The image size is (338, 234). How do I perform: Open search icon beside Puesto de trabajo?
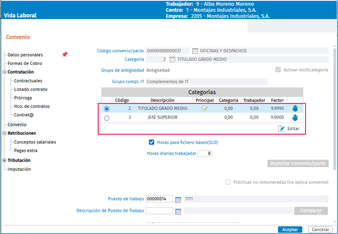[178, 200]
